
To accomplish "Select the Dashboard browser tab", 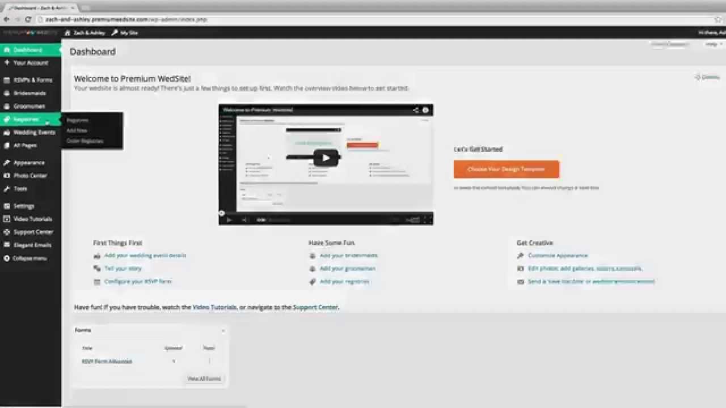I will [x=41, y=8].
